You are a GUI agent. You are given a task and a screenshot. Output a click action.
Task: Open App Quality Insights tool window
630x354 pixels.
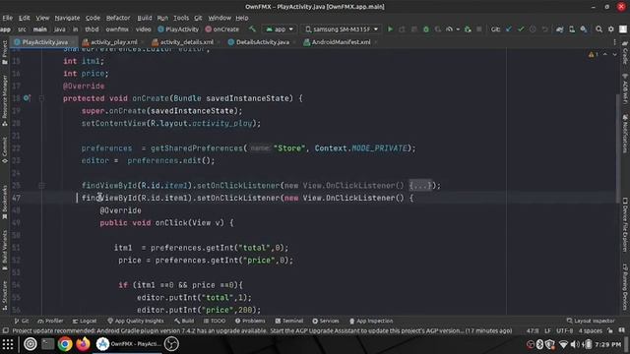point(136,321)
